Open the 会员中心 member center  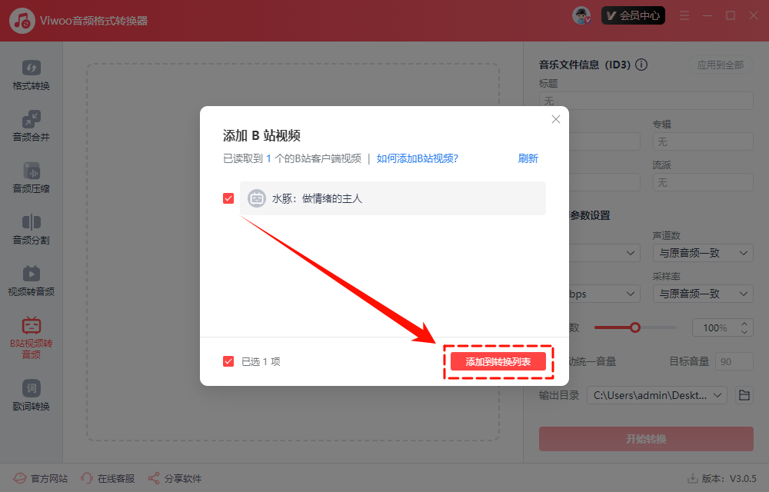633,15
